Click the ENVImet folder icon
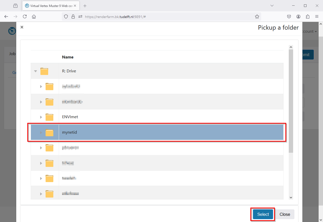This screenshot has width=323, height=222. coord(49,117)
